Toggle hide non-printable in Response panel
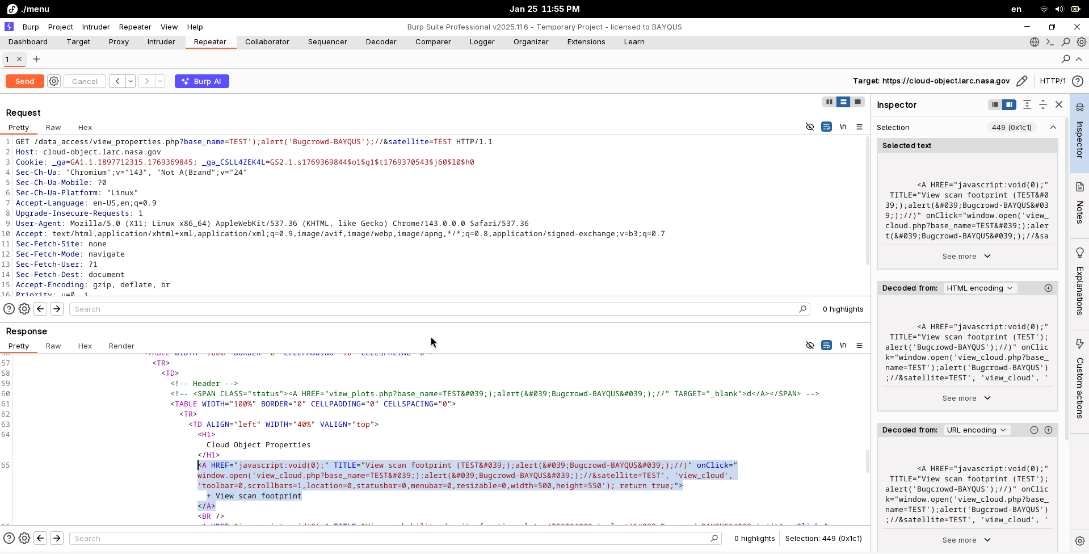This screenshot has width=1089, height=554. click(810, 346)
